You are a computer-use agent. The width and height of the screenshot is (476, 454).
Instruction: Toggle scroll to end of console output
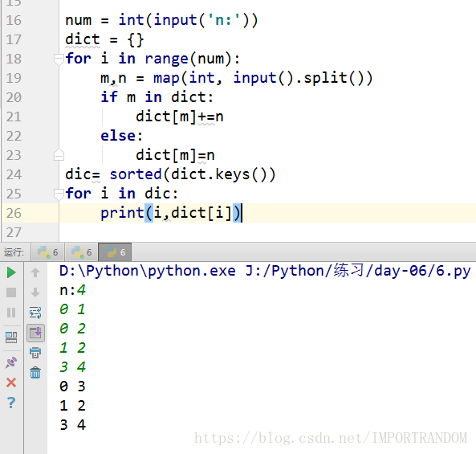pos(35,333)
